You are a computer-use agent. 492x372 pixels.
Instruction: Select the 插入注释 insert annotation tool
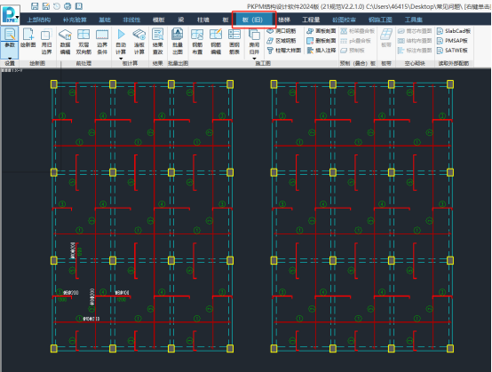(x=321, y=51)
